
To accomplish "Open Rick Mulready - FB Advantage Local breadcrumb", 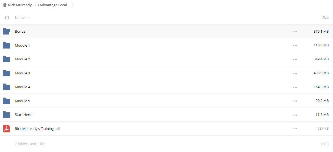I will pos(38,5).
